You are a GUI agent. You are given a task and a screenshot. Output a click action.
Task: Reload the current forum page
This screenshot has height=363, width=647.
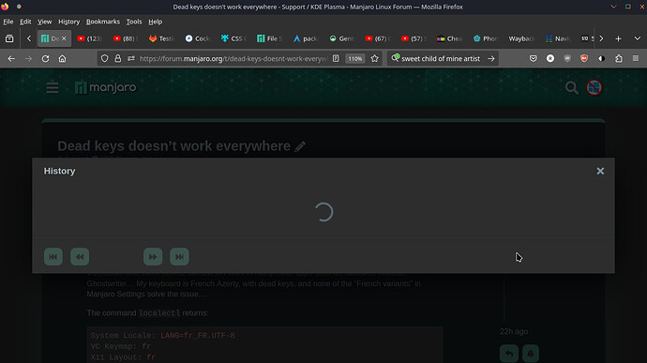[45, 59]
